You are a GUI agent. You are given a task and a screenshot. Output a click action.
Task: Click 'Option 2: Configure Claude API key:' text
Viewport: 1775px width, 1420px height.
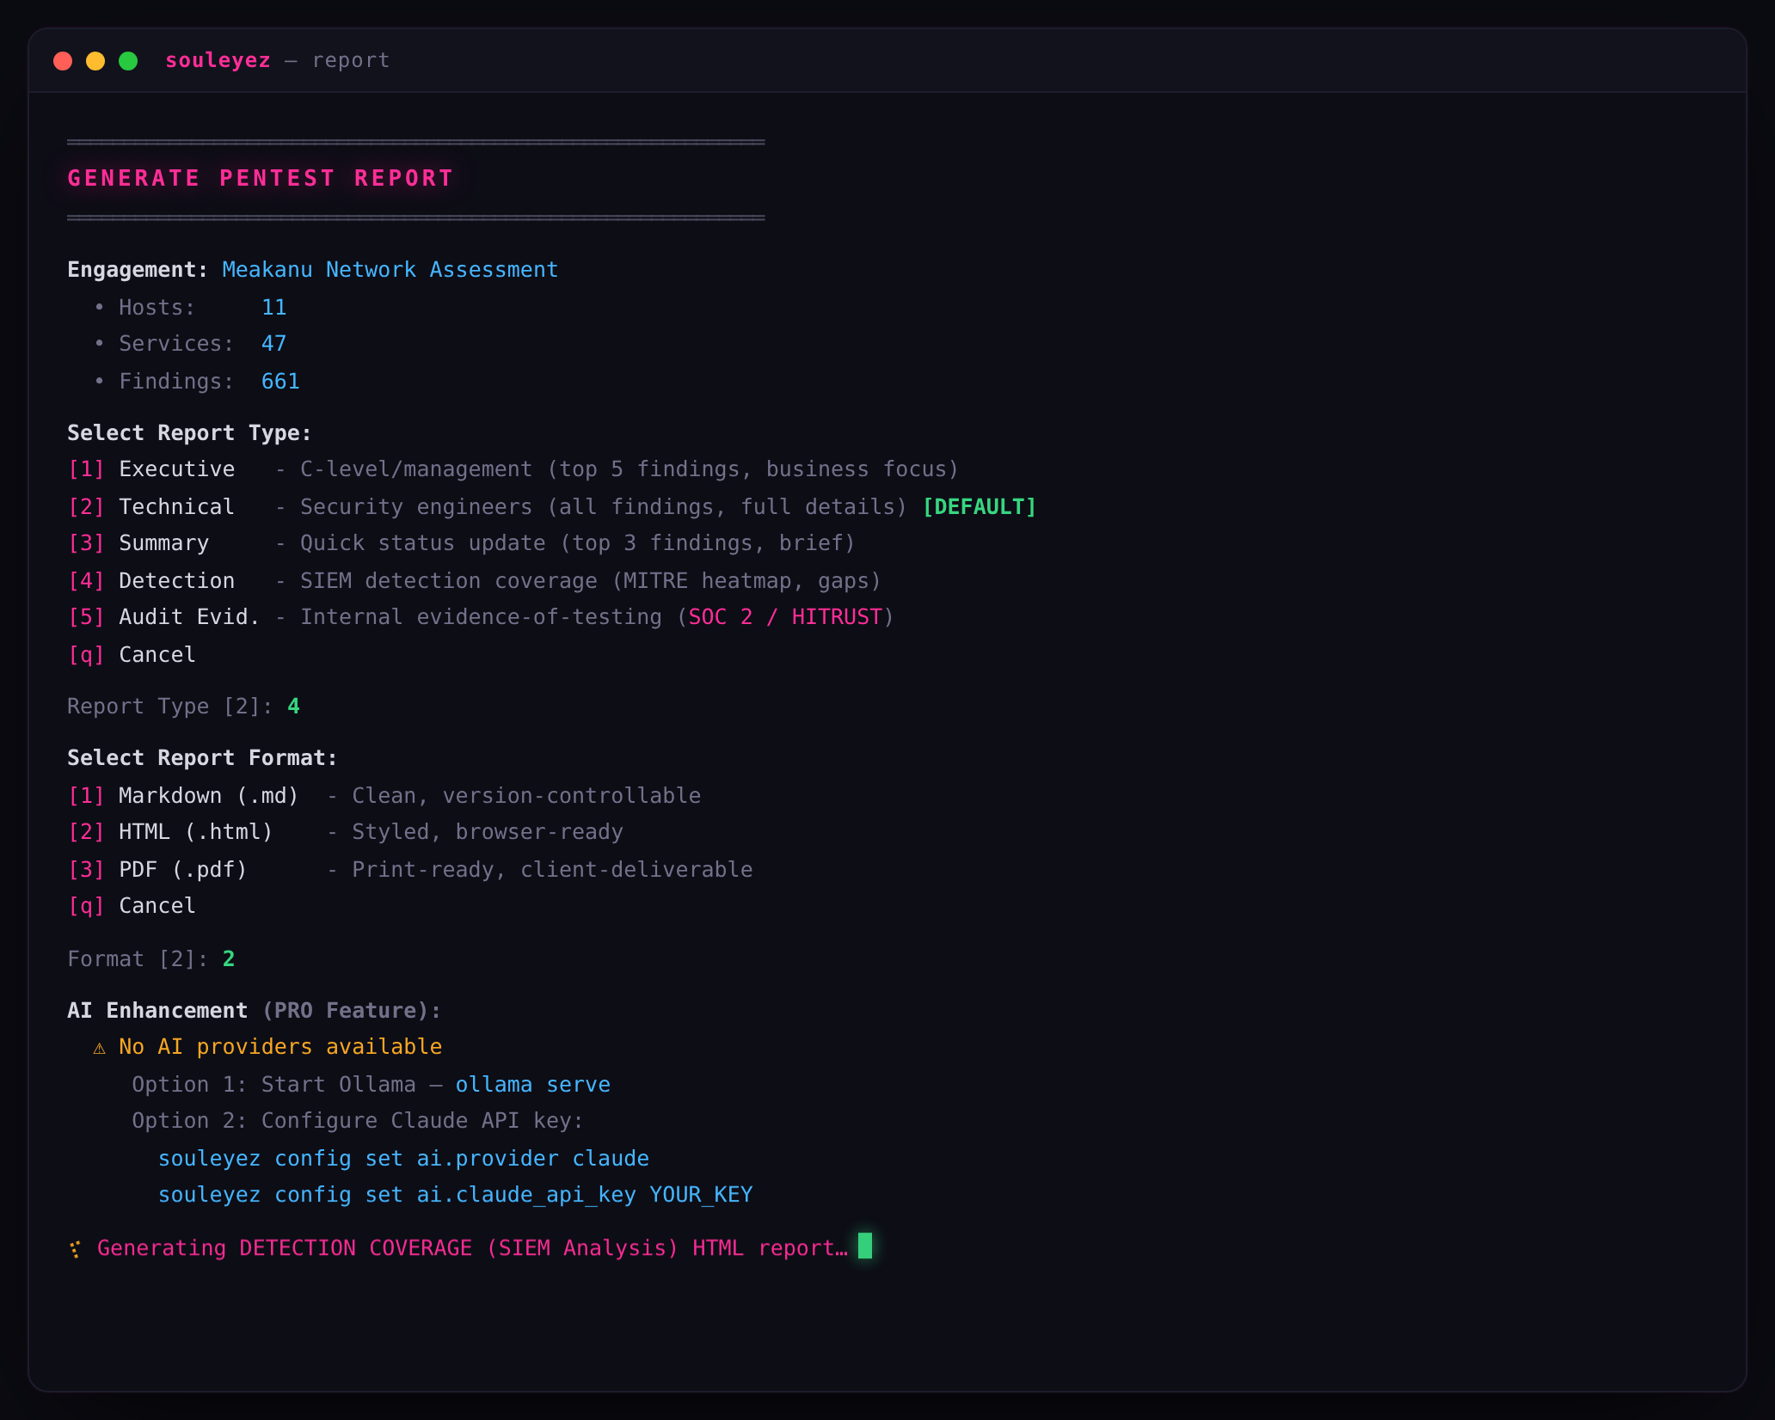tap(358, 1121)
